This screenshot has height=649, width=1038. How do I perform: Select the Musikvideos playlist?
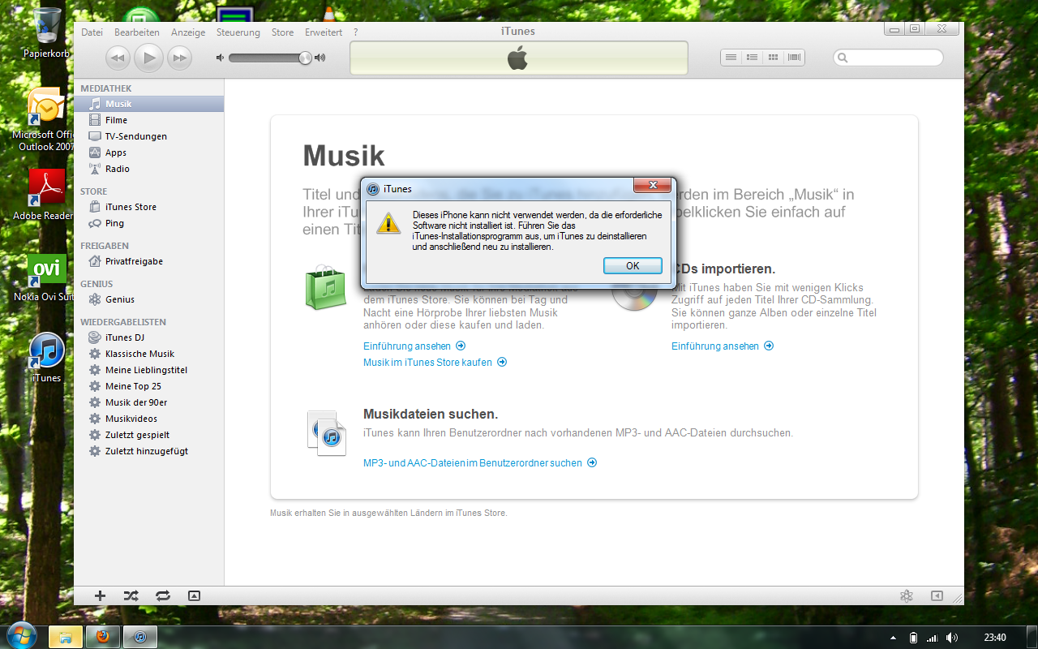[x=149, y=419]
